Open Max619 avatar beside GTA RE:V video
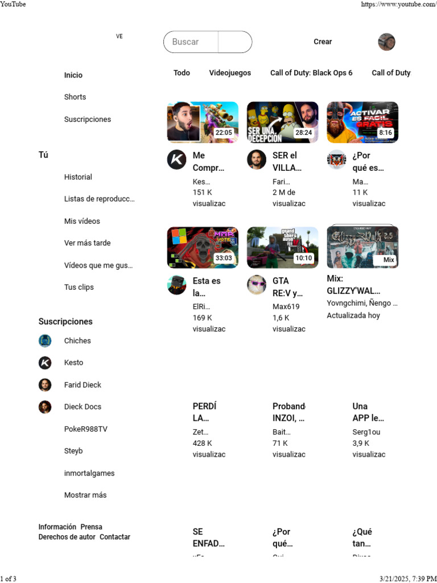 pos(257,285)
